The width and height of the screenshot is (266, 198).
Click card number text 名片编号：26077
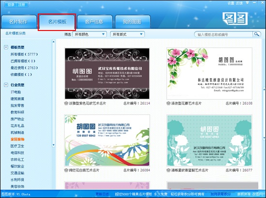(239, 170)
